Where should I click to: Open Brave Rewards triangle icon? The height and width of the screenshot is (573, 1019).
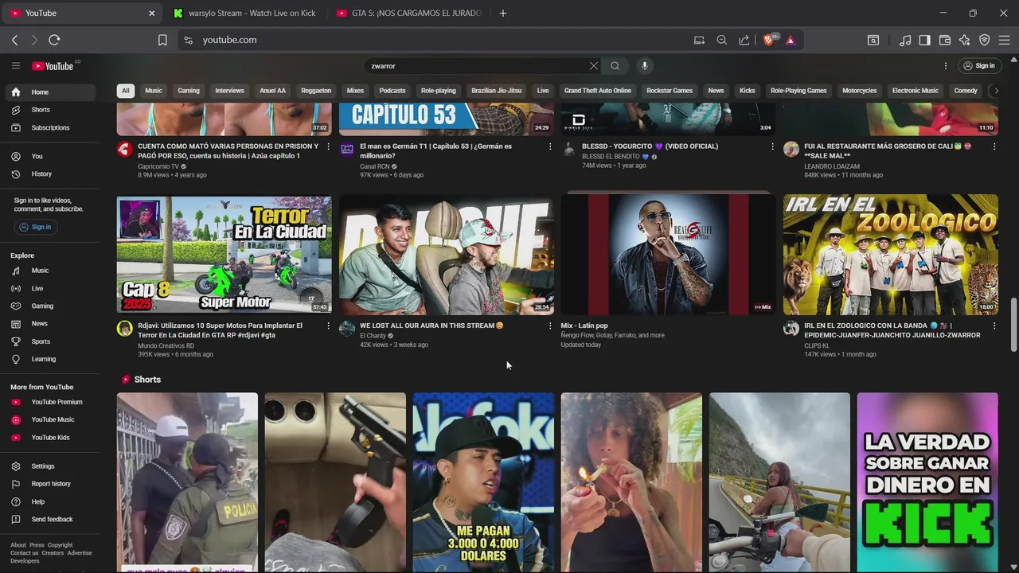pos(791,40)
